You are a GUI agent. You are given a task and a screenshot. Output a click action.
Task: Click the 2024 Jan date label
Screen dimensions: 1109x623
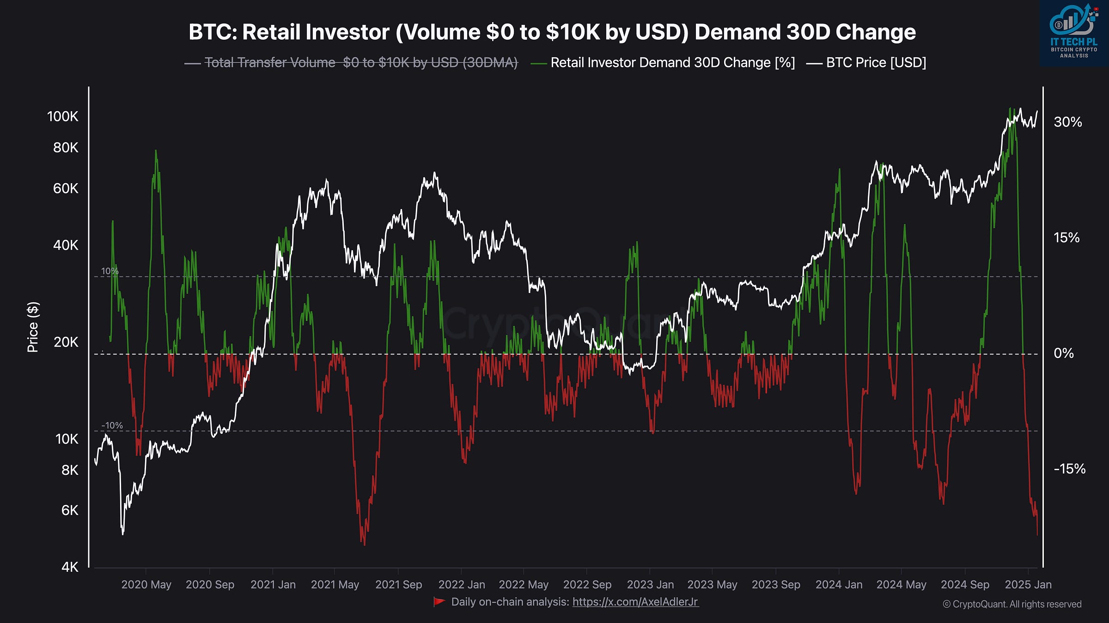[x=839, y=585]
